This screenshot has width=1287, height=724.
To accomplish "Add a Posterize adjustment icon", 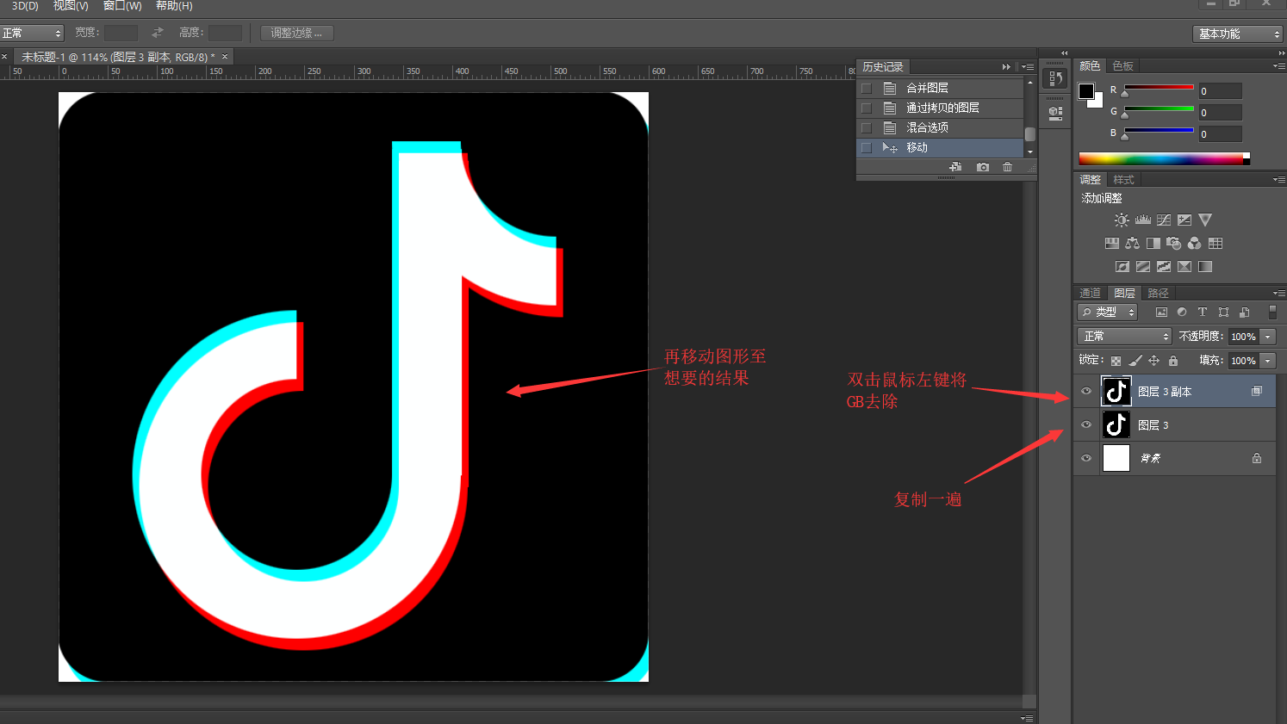I will click(x=1143, y=267).
